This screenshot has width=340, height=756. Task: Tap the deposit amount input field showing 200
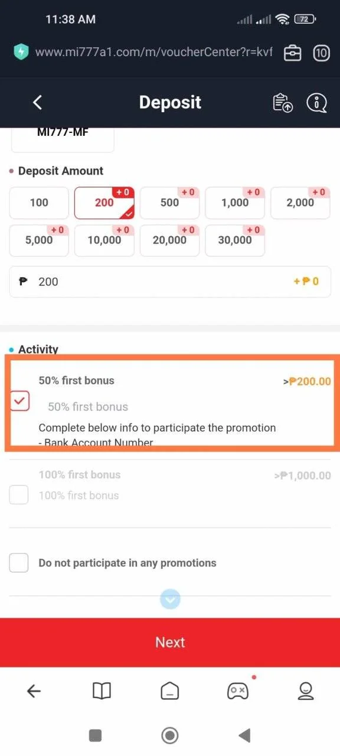tap(170, 281)
